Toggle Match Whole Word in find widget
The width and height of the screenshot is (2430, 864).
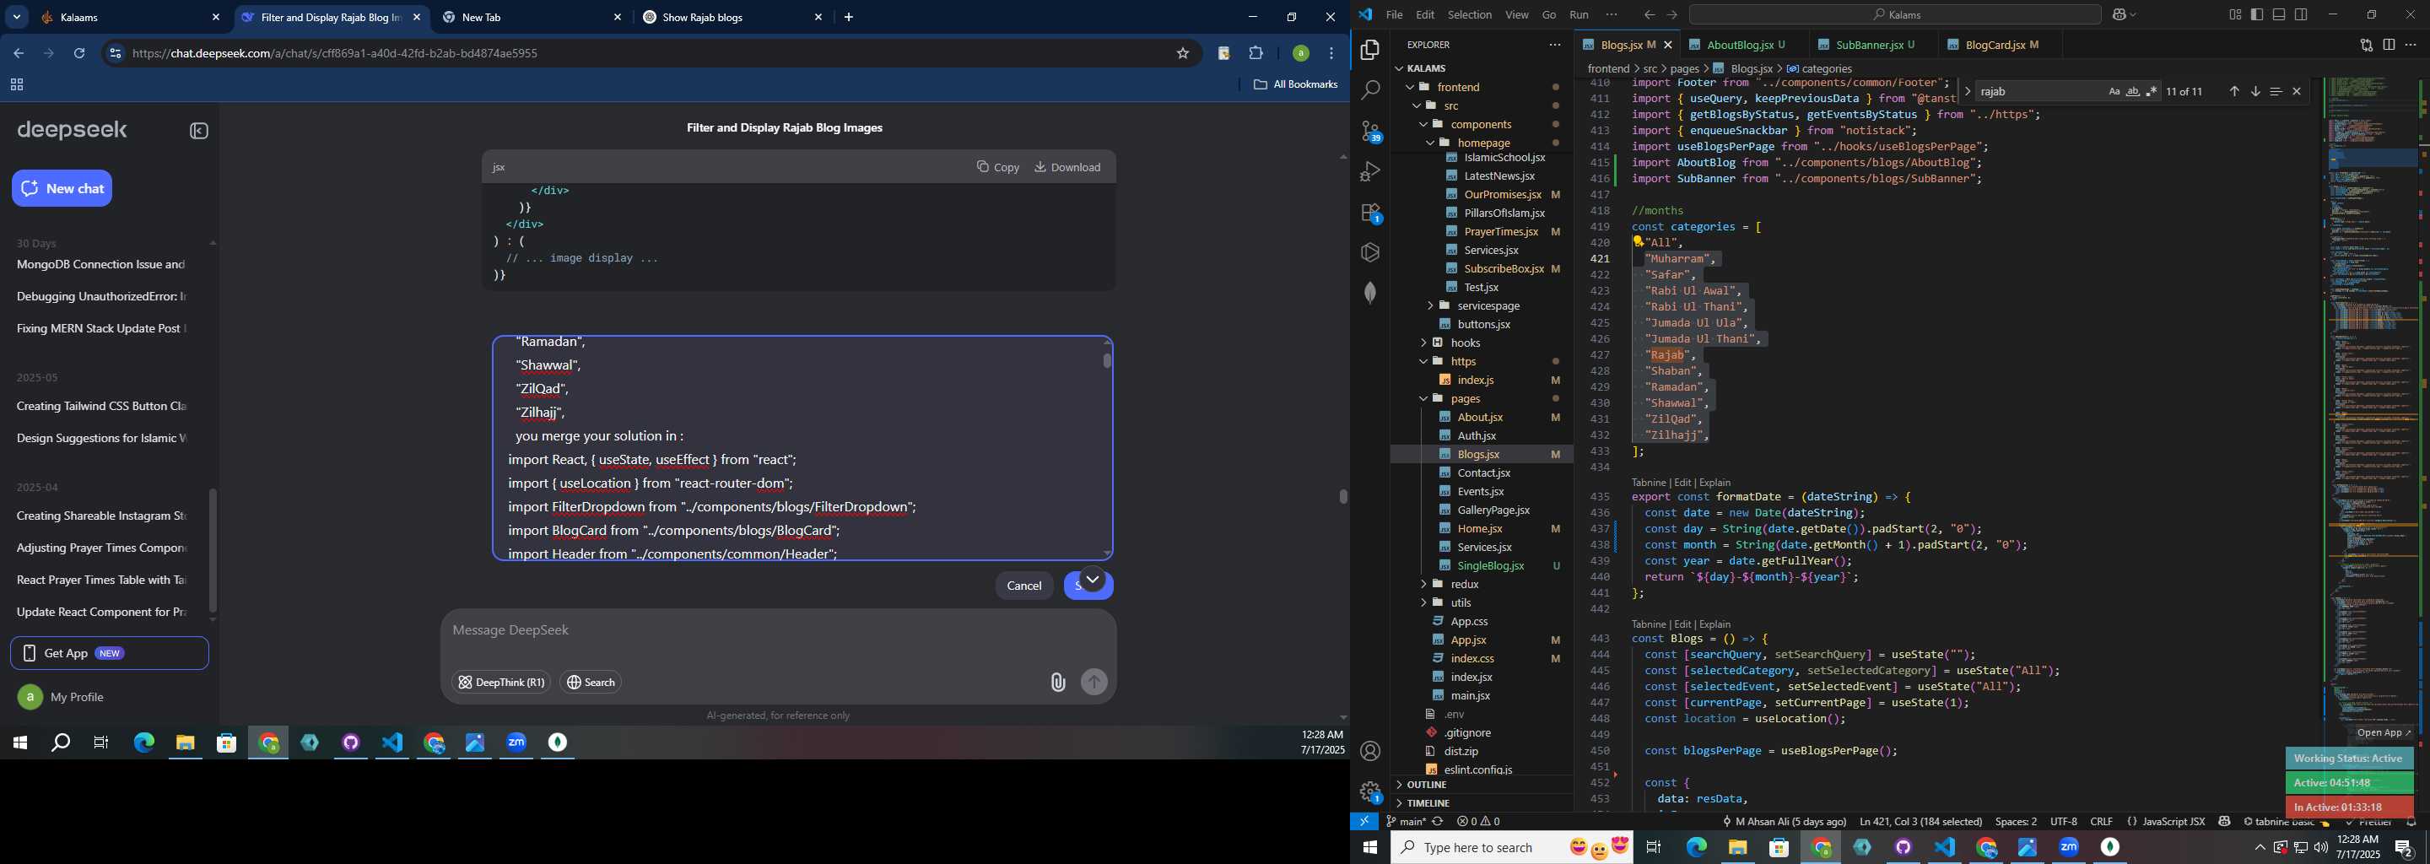click(x=2133, y=91)
